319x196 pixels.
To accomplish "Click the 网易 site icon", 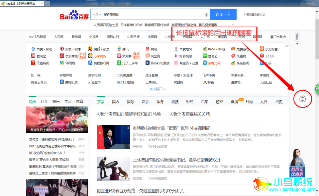I will [148, 49].
